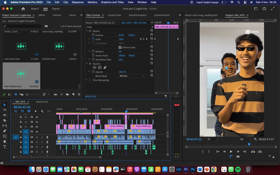This screenshot has width=280, height=175.
Task: Select the Razor tool in the toolbar
Action: 5,120
